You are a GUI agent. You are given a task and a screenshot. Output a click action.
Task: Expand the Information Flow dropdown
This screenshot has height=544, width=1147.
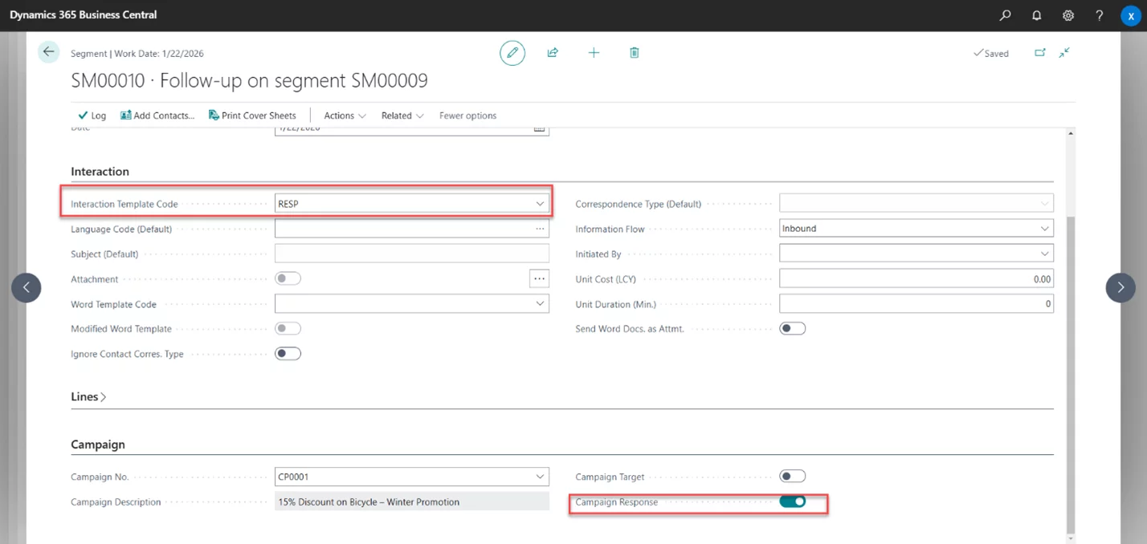click(1044, 229)
